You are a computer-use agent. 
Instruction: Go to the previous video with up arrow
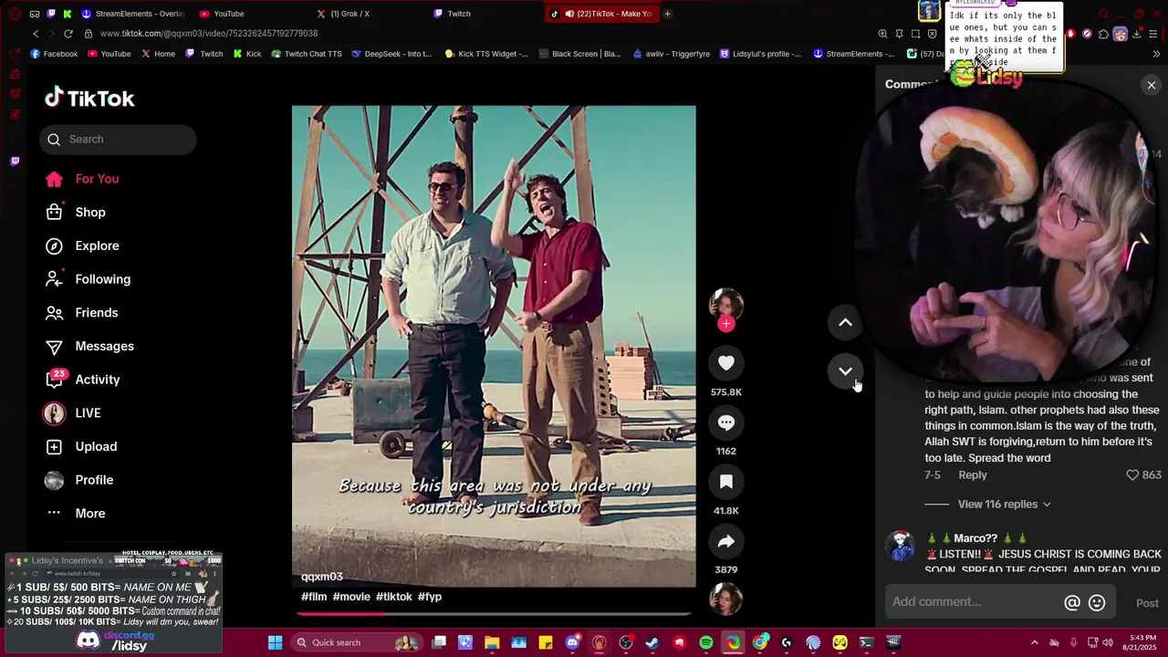(845, 322)
